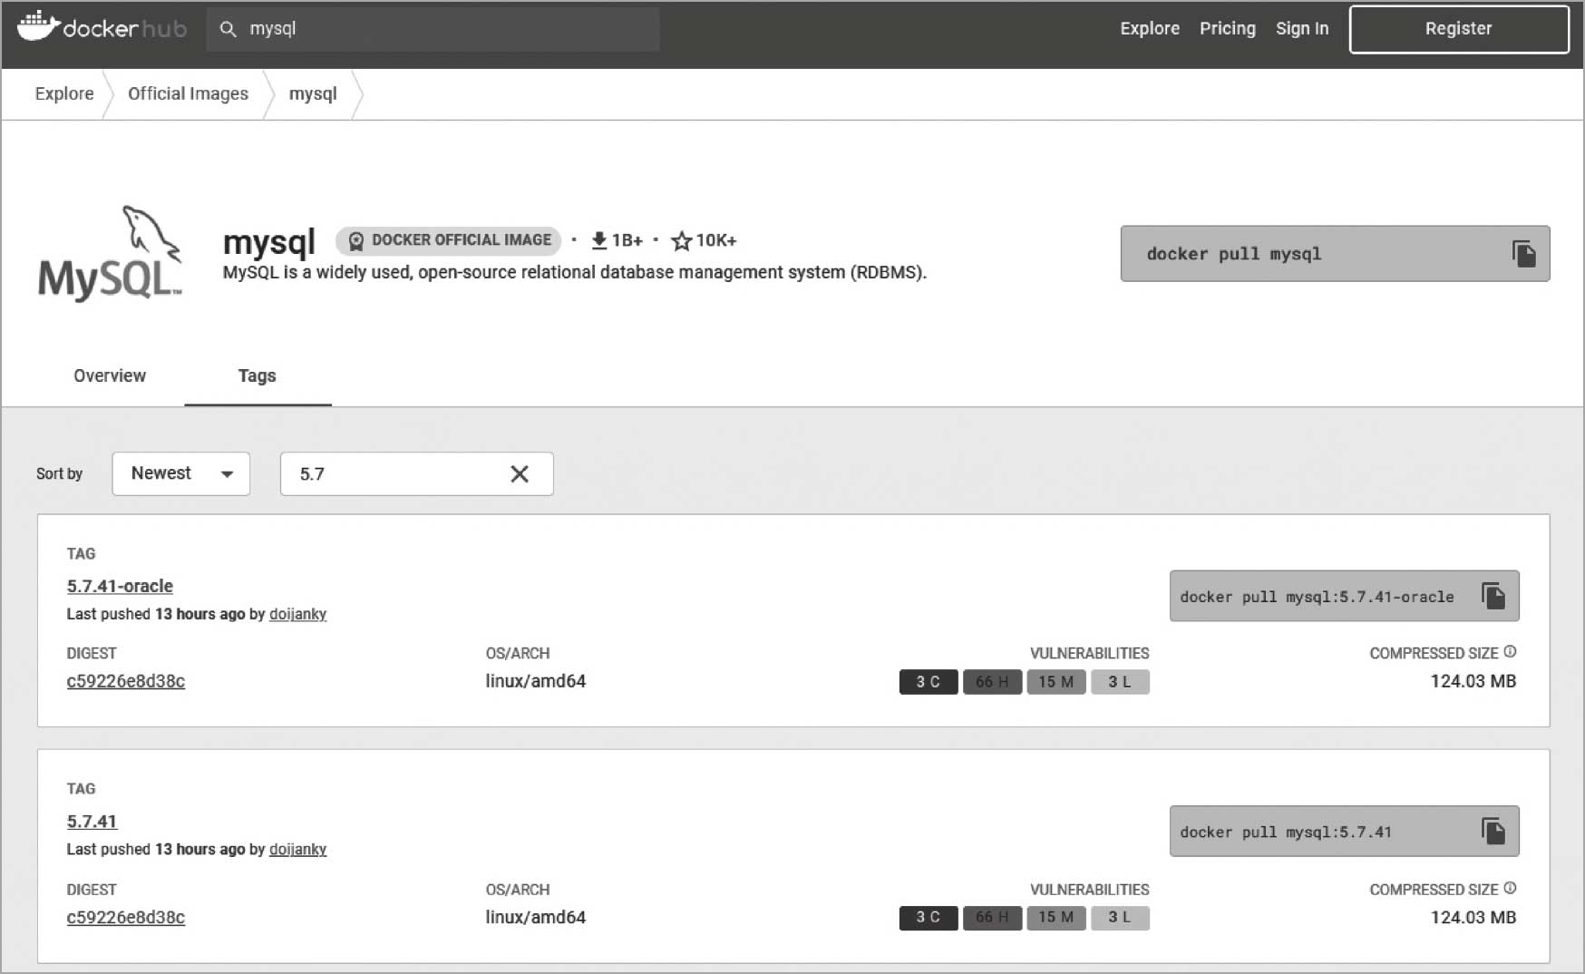Click the search magnifier icon
Image resolution: width=1585 pixels, height=974 pixels.
click(229, 29)
